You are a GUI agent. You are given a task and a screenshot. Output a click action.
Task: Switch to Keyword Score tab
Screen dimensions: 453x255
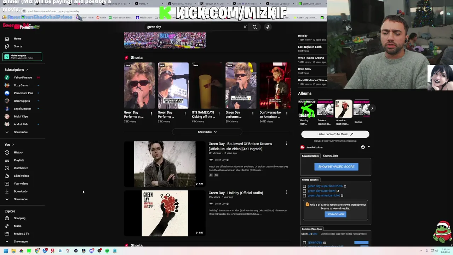(x=310, y=156)
